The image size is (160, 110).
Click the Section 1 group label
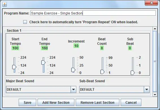(x=14, y=31)
